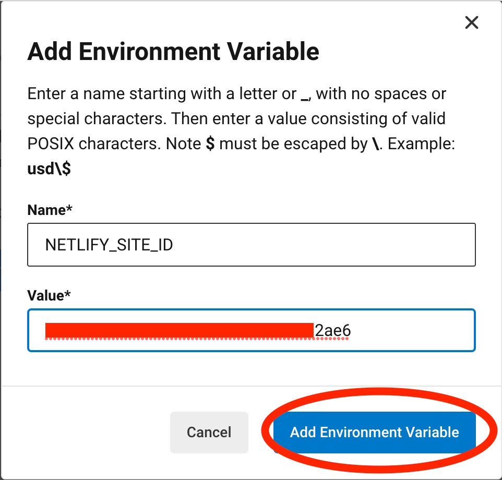Viewport: 502px width, 480px height.
Task: Click the asterisk beside the Value label
Action: point(67,295)
